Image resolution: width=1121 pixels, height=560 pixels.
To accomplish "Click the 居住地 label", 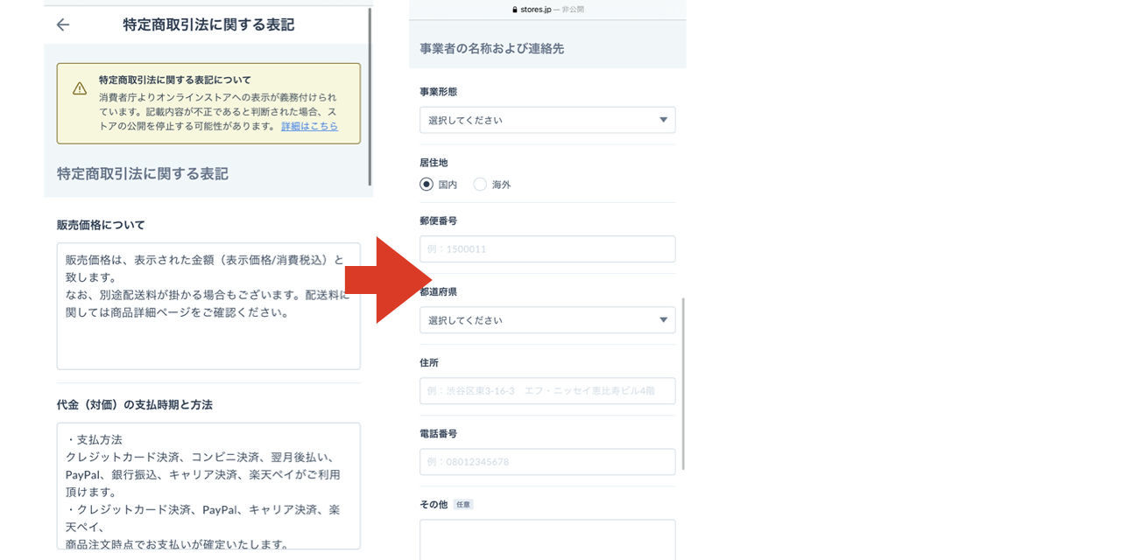I will 434,163.
